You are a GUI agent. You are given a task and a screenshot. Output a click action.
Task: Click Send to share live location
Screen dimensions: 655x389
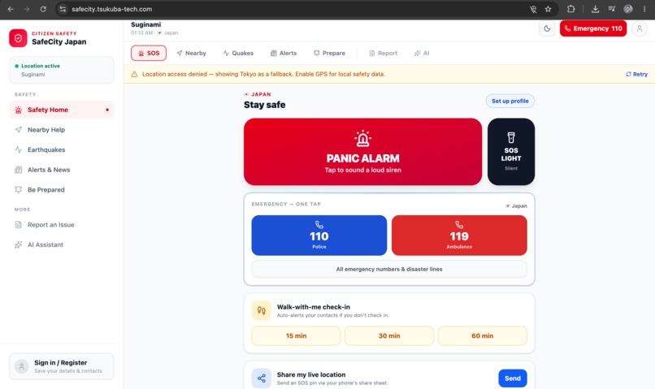513,378
